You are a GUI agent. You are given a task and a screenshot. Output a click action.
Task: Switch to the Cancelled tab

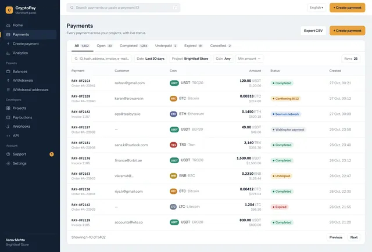coord(221,46)
